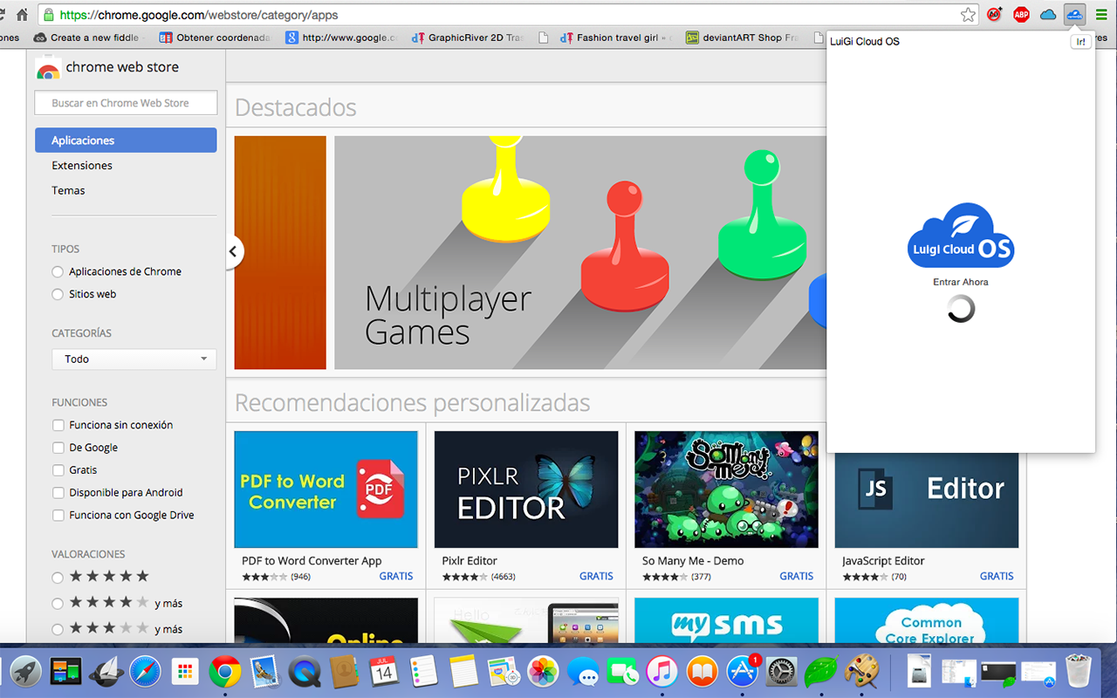Open the PDF to Word Converter thumbnail

[326, 489]
